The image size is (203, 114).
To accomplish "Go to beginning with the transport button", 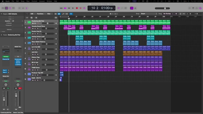I will (69, 8).
